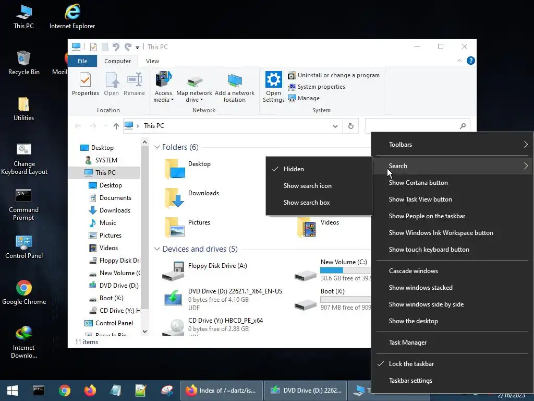Toggle Show People on the taskbar

click(x=452, y=216)
